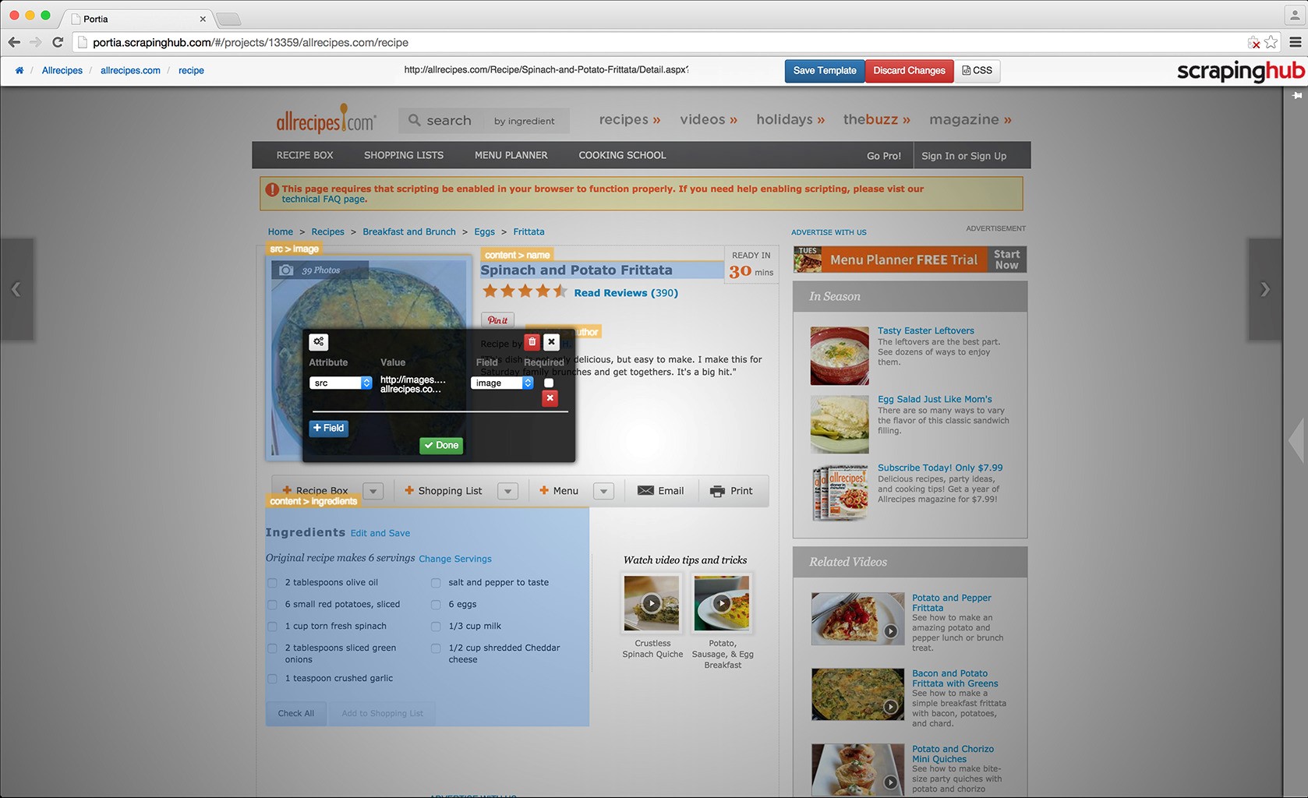Toggle the Required checkbox for image field
1308x798 pixels.
[x=549, y=383]
